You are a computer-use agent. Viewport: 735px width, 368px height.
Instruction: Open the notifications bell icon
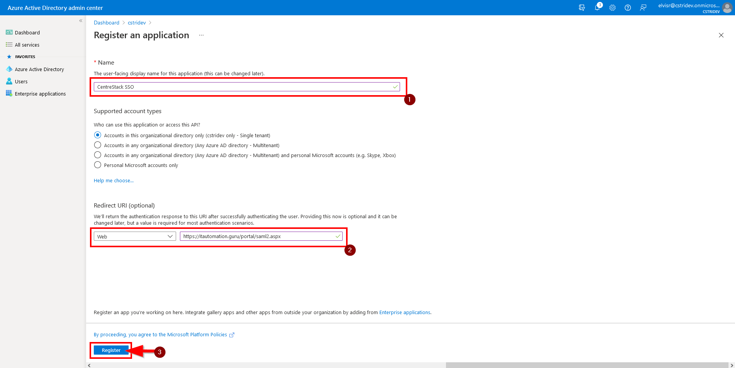tap(597, 8)
